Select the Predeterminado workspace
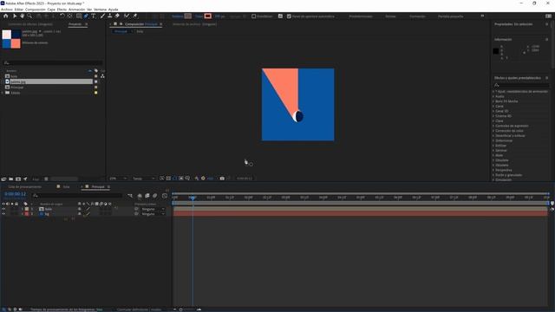Viewport: 555px width, 312px height. point(361,16)
